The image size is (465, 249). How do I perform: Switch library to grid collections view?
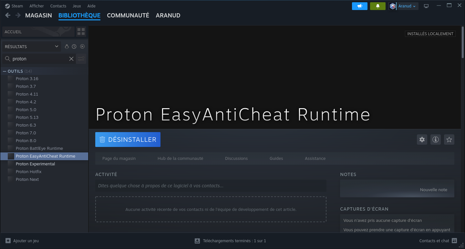(x=81, y=32)
